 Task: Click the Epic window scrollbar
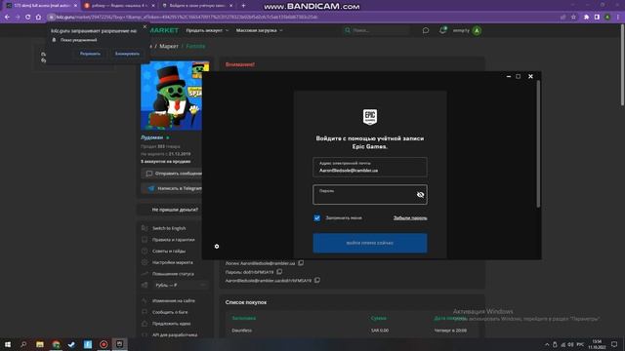538,144
